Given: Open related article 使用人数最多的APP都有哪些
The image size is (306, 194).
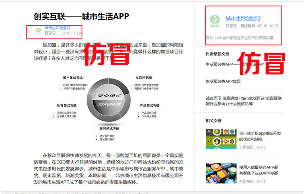Looking at the screenshot, I should 259,170.
